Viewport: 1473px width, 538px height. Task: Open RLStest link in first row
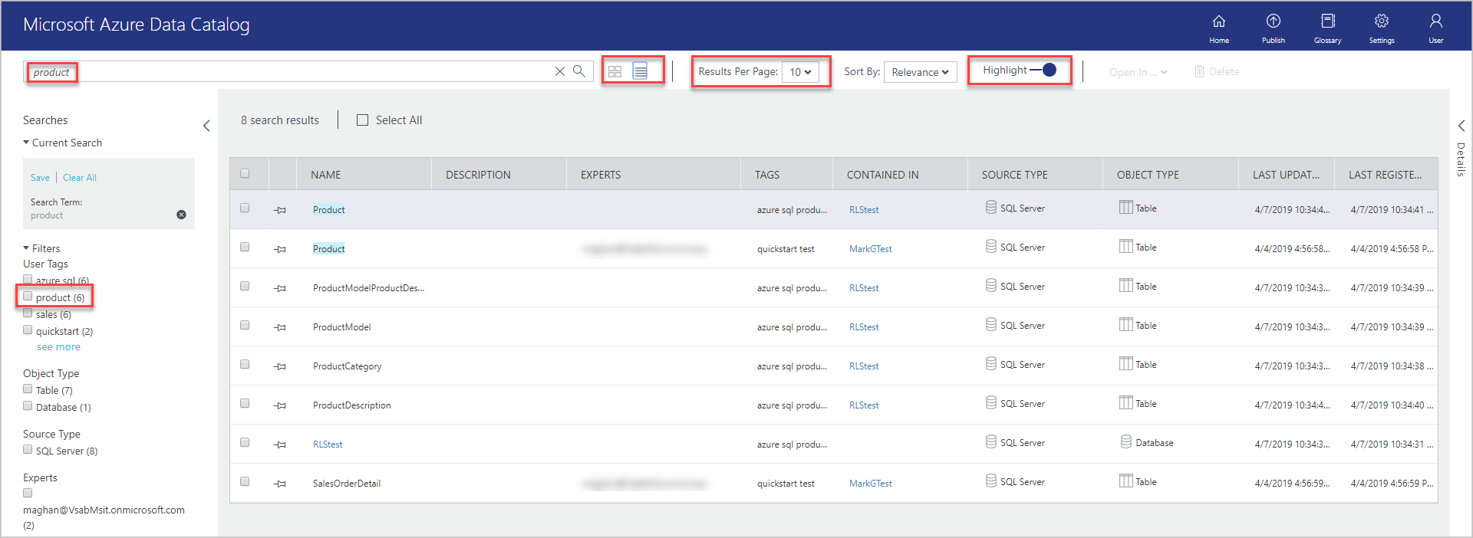pyautogui.click(x=864, y=210)
